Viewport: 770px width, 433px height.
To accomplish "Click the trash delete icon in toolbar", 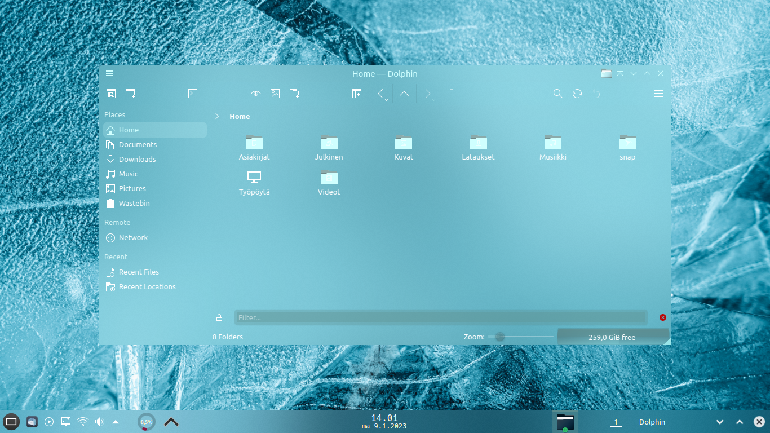I will 452,94.
